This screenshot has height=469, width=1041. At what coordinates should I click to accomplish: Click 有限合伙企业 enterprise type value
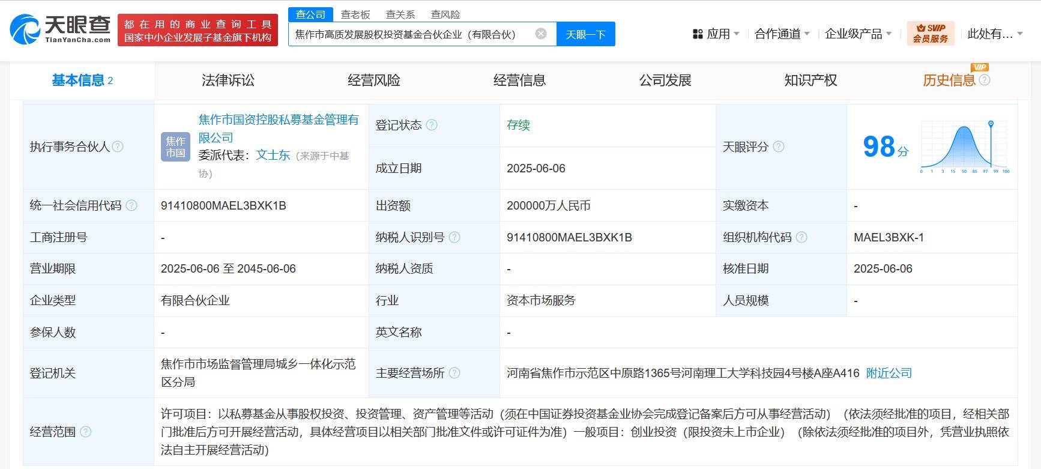pos(195,300)
